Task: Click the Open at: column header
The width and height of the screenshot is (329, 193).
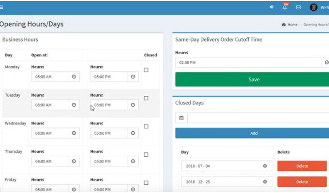Action: (x=40, y=55)
